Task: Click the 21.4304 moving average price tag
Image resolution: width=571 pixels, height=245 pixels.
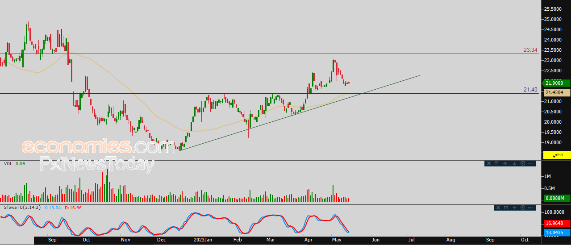Action: (557, 92)
